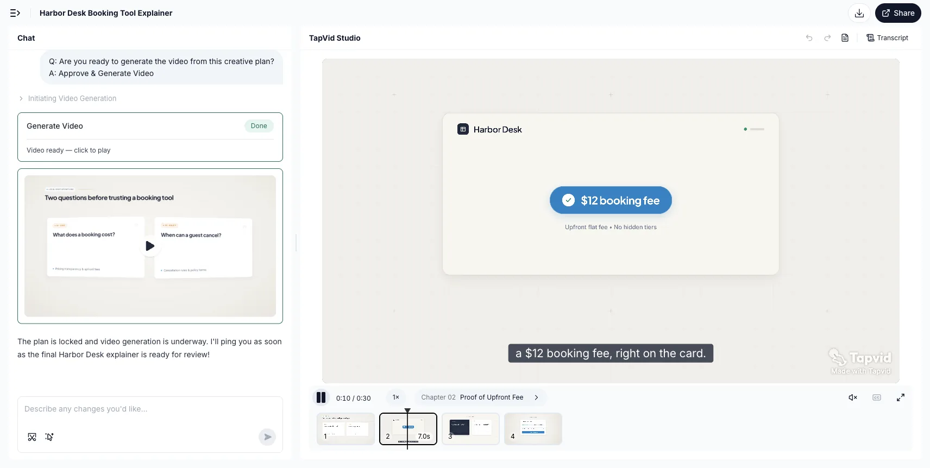
Task: Select scene 1 thumbnail in the timeline
Action: 345,429
